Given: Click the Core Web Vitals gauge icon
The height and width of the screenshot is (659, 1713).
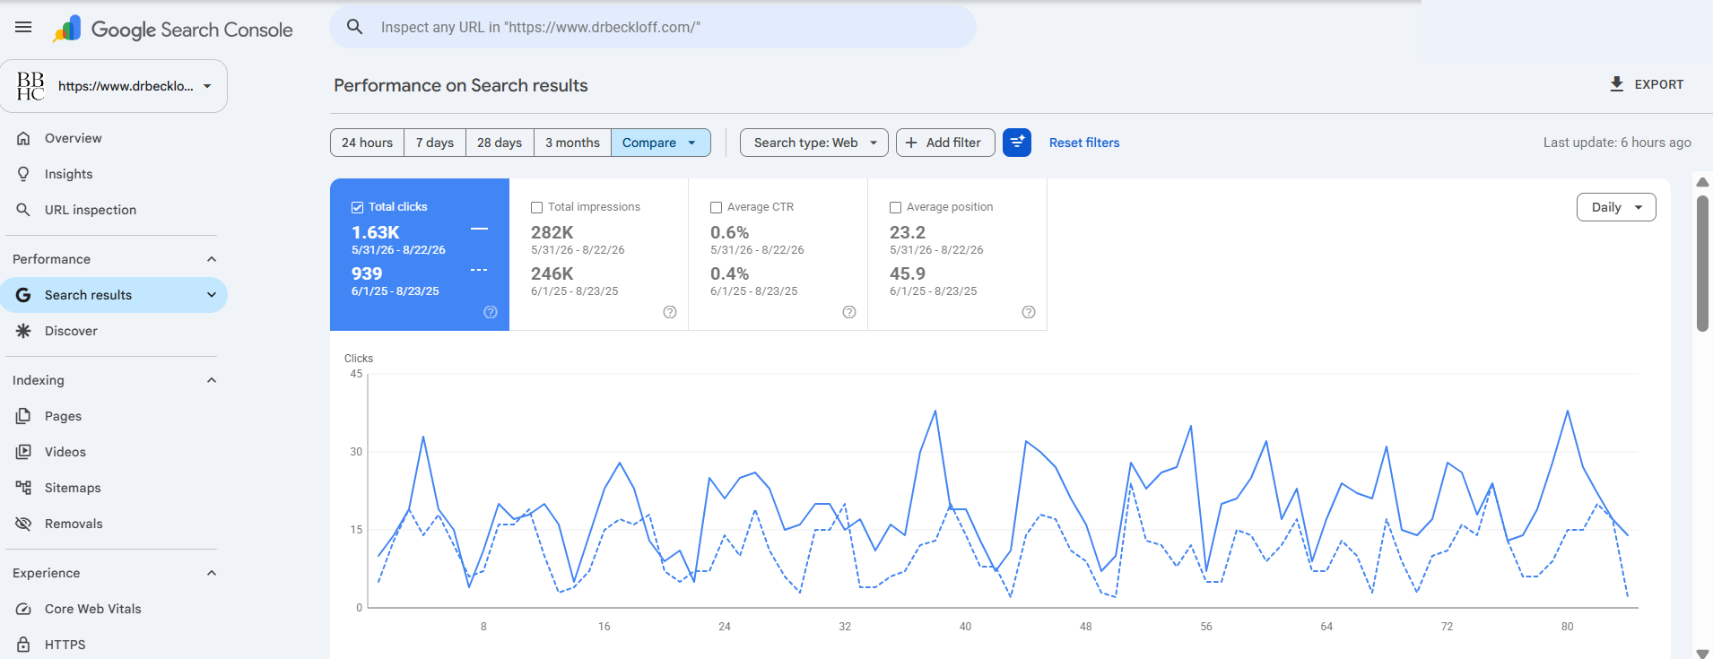Looking at the screenshot, I should point(23,609).
